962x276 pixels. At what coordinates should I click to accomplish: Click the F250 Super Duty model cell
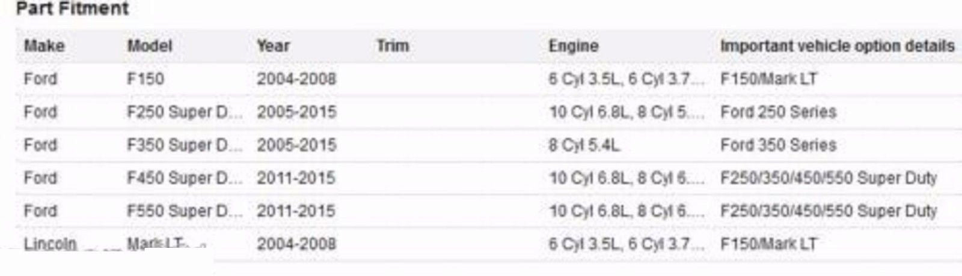point(185,112)
